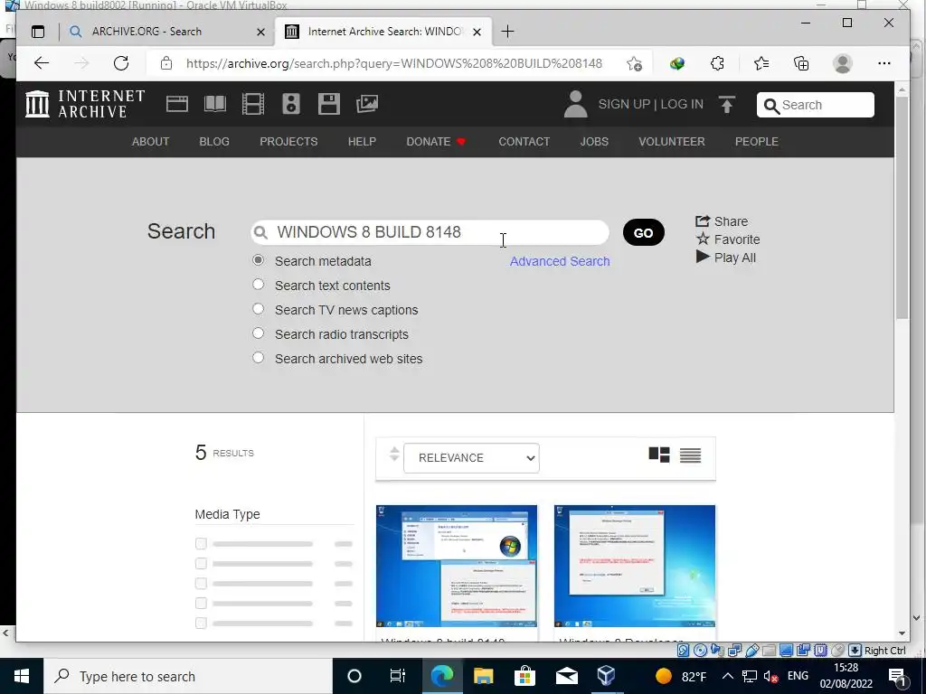Open new tab with plus button
The height and width of the screenshot is (694, 926).
507,32
